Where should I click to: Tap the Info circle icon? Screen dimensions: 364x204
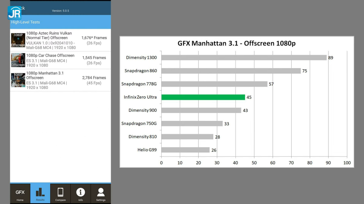tap(80, 193)
